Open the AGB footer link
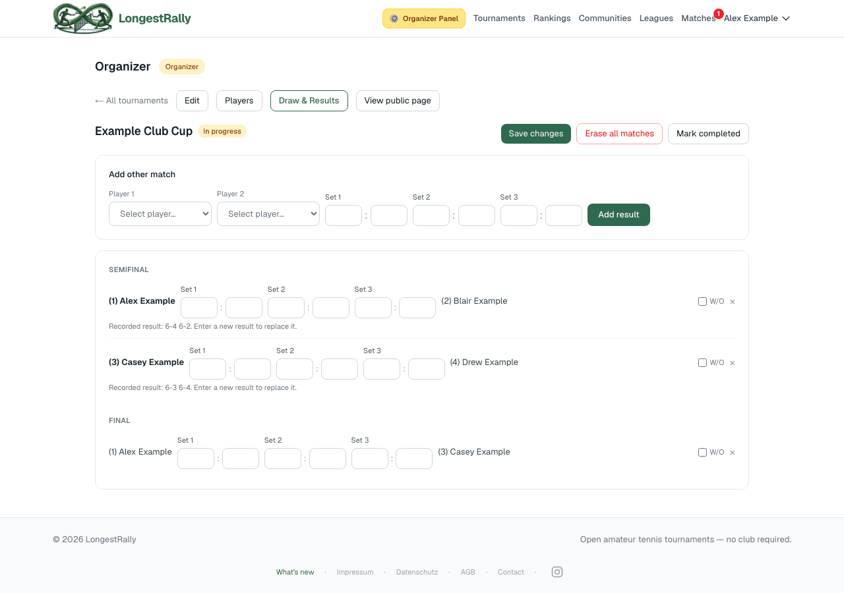Screen dimensions: 844x593 click(468, 572)
